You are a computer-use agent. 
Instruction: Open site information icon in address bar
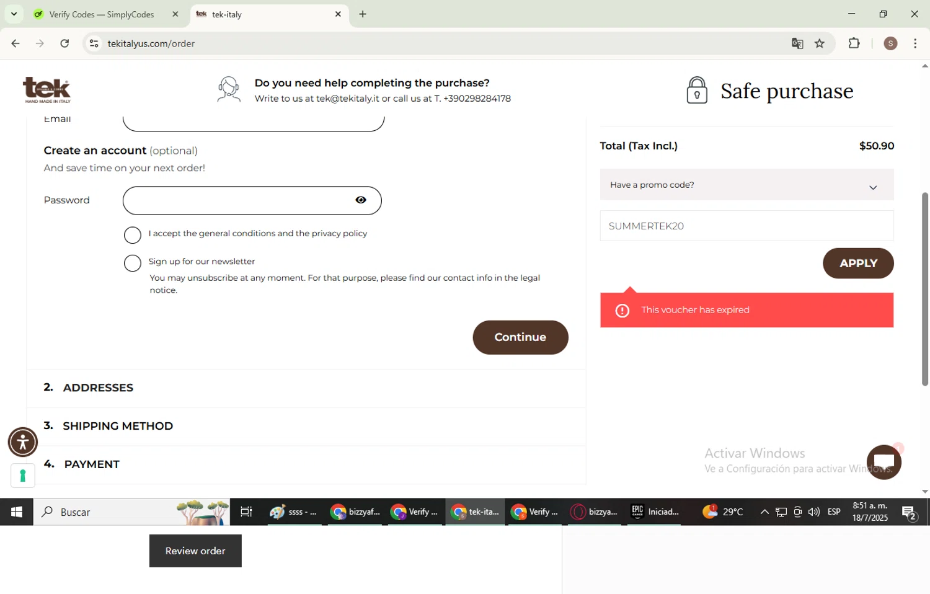tap(94, 43)
